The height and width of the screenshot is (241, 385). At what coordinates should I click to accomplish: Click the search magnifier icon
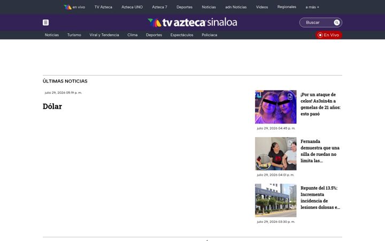coord(337,22)
